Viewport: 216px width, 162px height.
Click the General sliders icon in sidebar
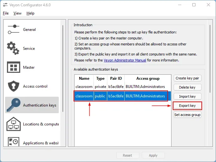tap(13, 29)
